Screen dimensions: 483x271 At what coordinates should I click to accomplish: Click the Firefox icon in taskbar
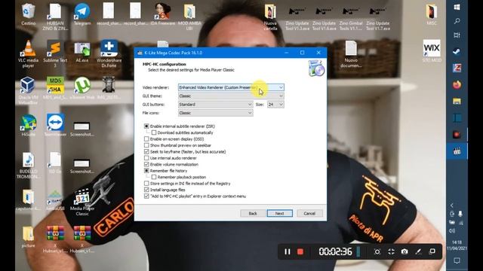tap(457, 84)
